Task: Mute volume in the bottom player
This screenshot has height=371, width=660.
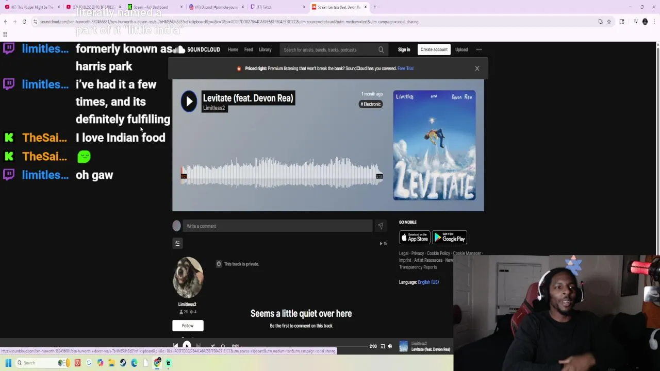Action: click(390, 346)
